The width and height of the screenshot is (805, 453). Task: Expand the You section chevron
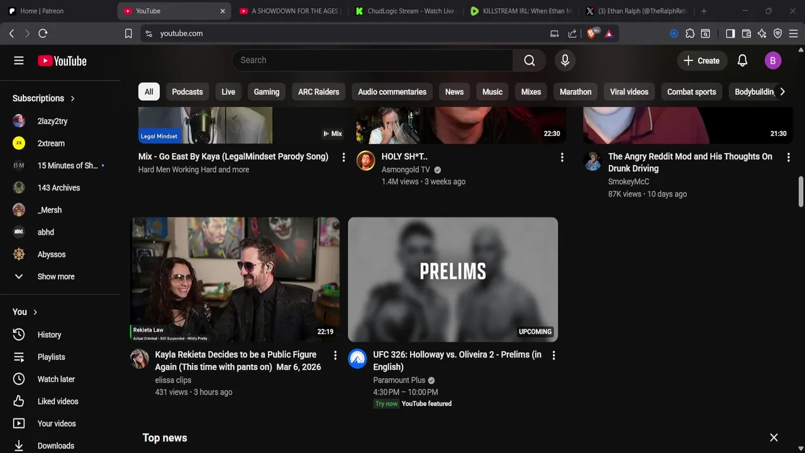(x=35, y=312)
